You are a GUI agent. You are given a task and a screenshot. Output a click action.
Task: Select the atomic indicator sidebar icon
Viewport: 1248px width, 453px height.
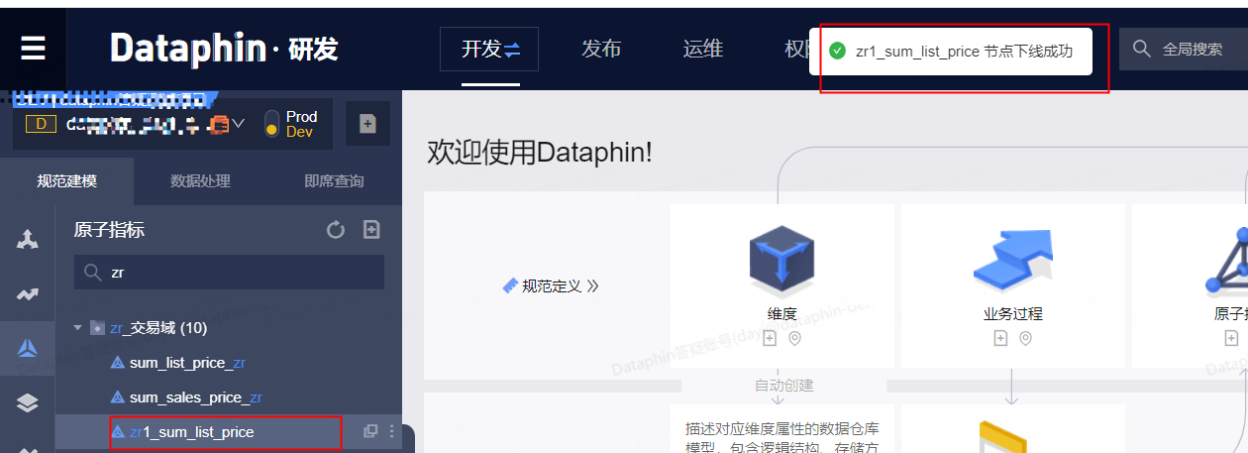28,348
